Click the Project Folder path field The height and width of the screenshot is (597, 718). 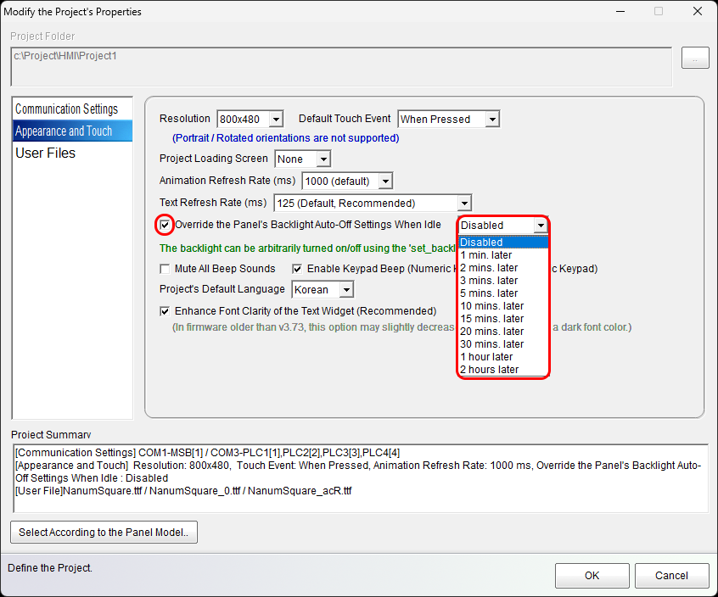pos(339,66)
